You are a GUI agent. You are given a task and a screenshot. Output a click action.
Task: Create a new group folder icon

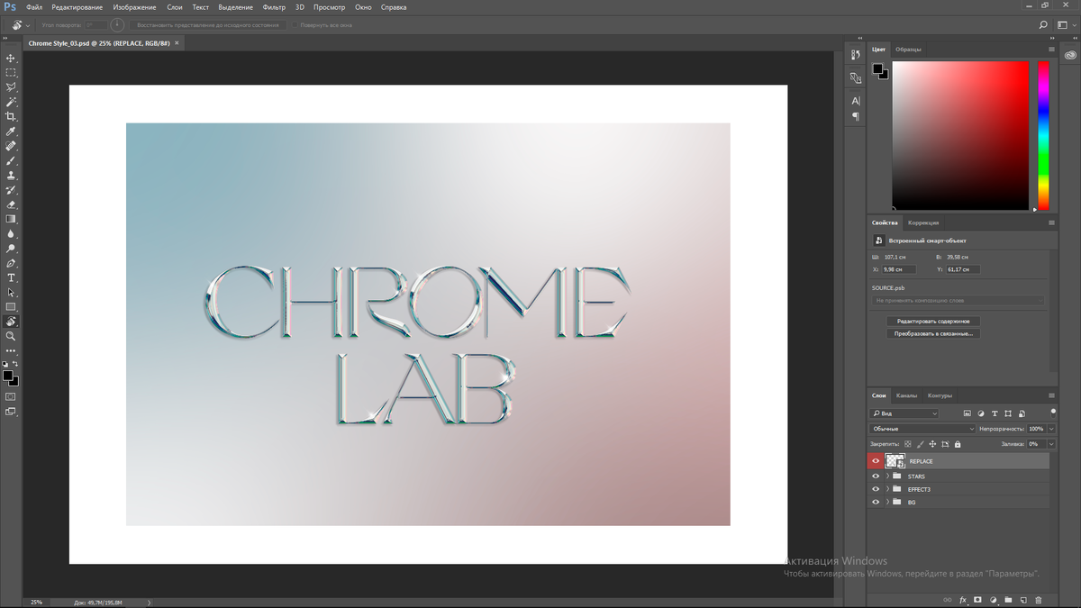point(1008,600)
